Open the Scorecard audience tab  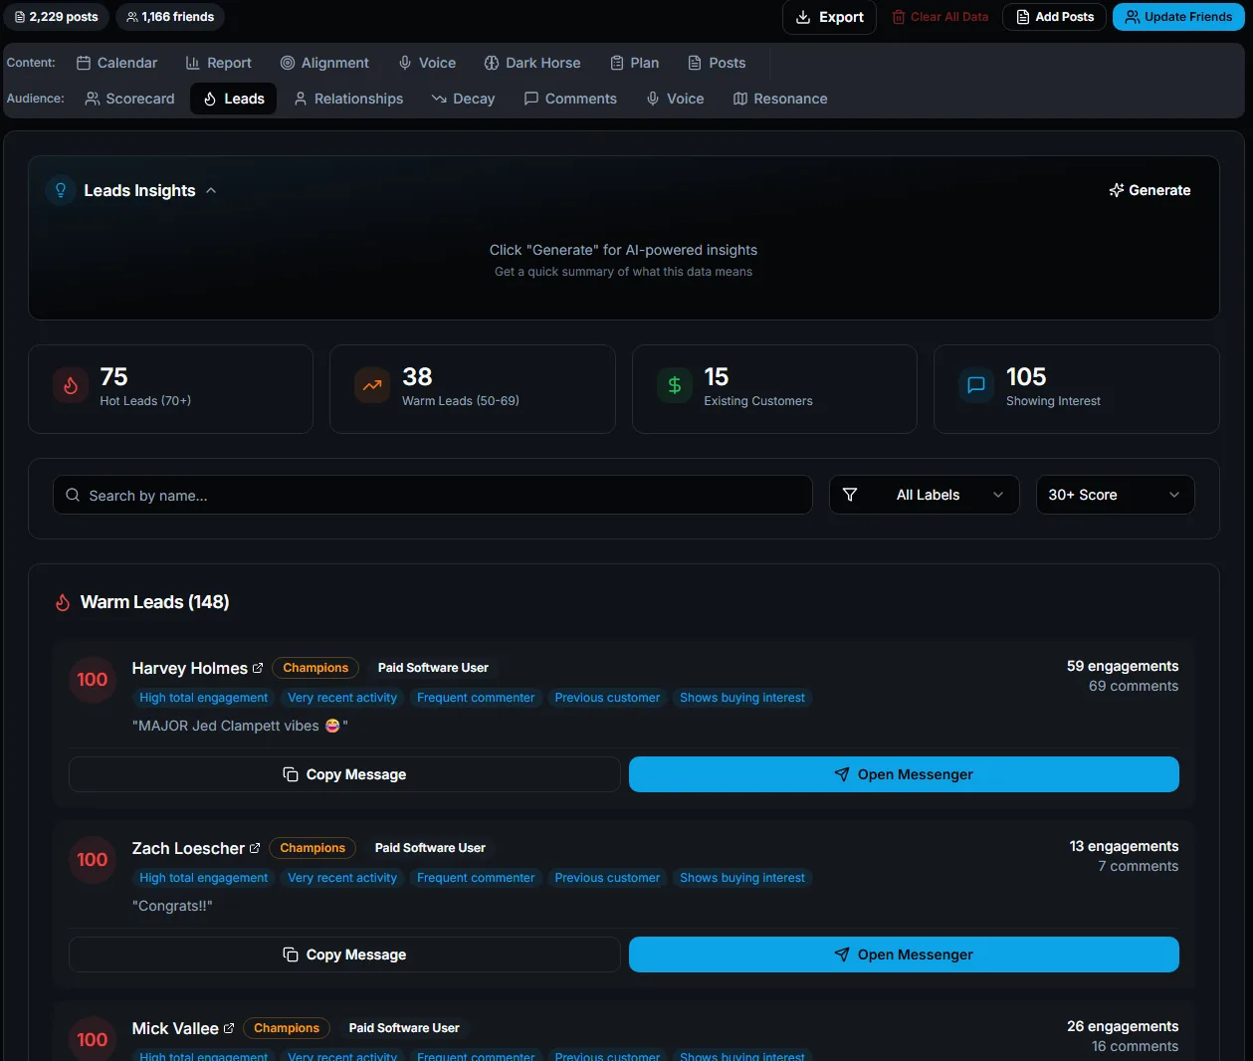coord(129,99)
